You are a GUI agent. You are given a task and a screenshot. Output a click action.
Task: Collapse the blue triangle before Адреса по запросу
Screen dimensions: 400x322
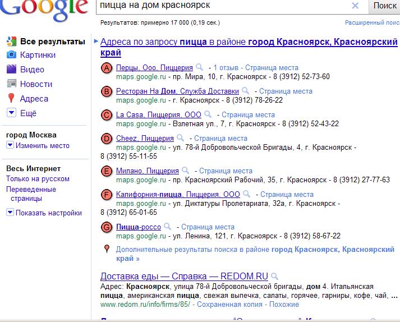click(x=96, y=41)
